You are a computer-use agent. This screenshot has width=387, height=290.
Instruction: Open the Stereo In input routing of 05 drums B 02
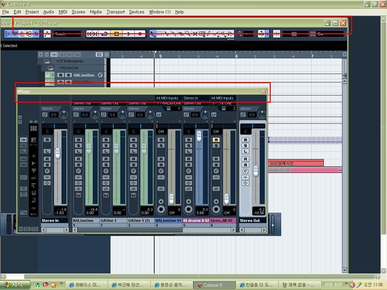(196, 98)
